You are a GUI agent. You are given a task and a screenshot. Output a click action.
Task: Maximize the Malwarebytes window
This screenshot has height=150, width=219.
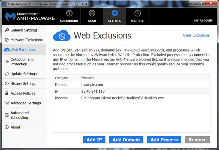(x=200, y=3)
